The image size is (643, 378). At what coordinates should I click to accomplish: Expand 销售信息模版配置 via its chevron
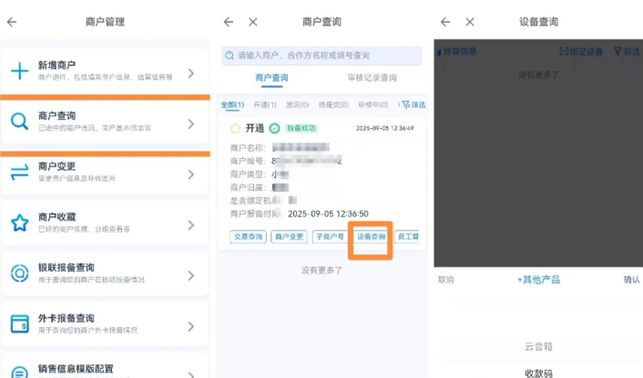pyautogui.click(x=191, y=373)
